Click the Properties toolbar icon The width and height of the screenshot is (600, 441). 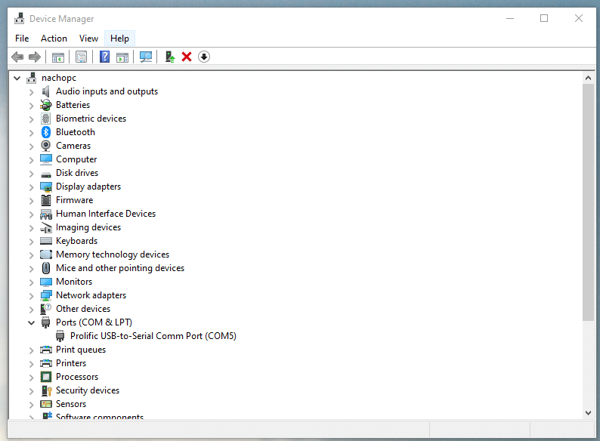pos(81,57)
